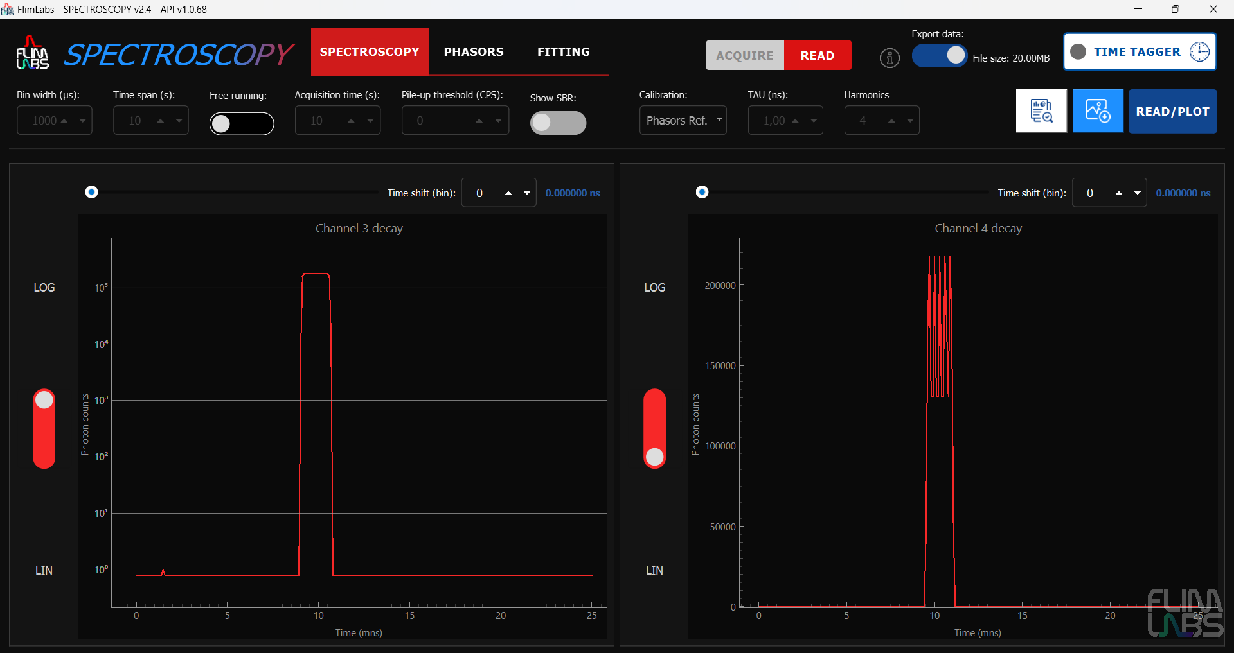The image size is (1234, 653).
Task: Decrease Channel 3 time shift bin
Action: (527, 193)
